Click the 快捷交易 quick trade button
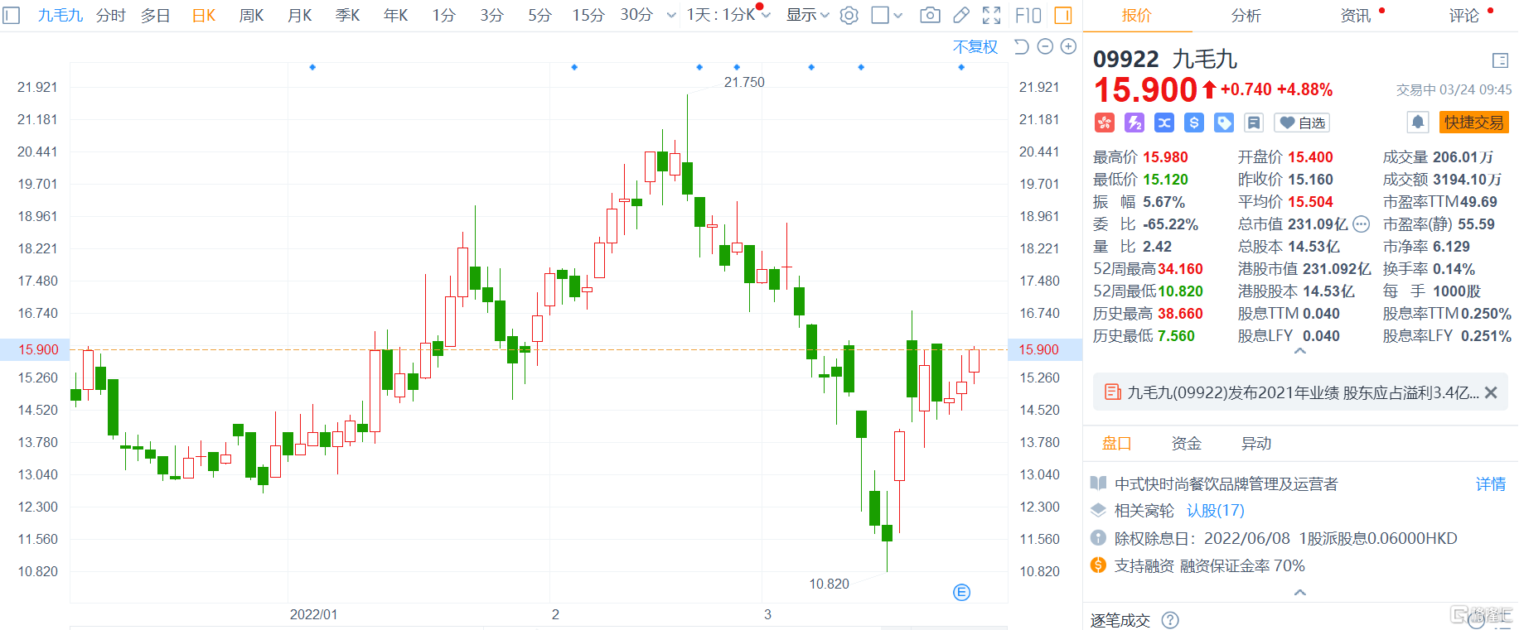Viewport: 1519px width, 630px height. point(1473,123)
